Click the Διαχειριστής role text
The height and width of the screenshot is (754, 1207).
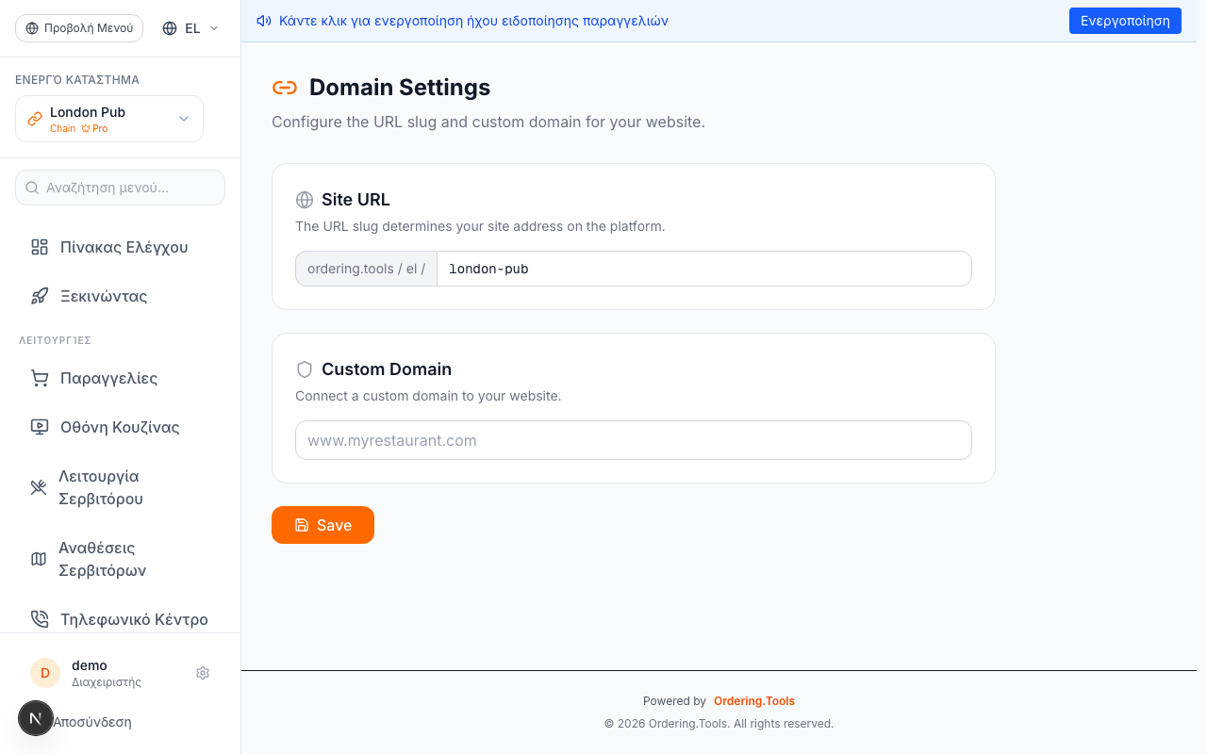click(x=107, y=682)
